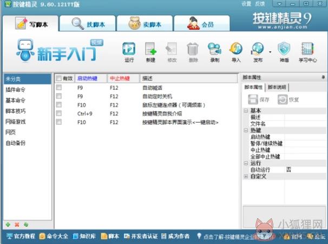328x244 pixels.
Task: Collapse the 基本 property group
Action: (246, 111)
